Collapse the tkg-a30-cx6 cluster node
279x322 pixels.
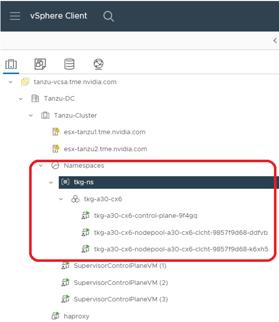pos(61,199)
